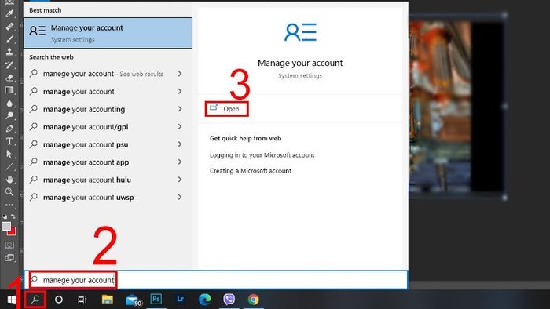Select the Zoom tool in Photoshop toolbar
The image size is (550, 309).
click(9, 192)
